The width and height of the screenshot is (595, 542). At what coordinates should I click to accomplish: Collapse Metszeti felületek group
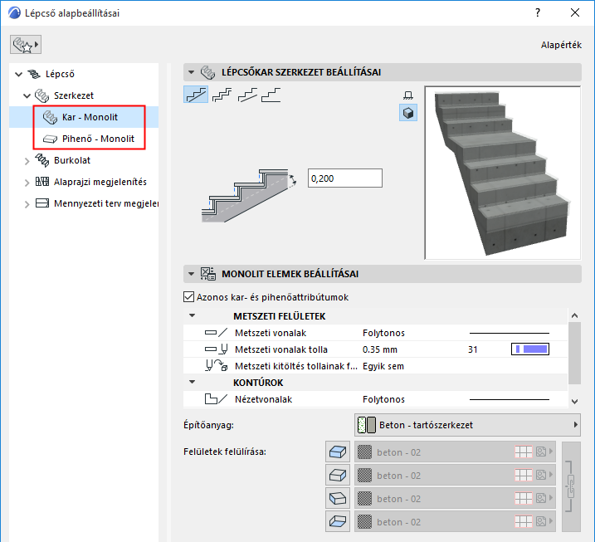tap(193, 315)
